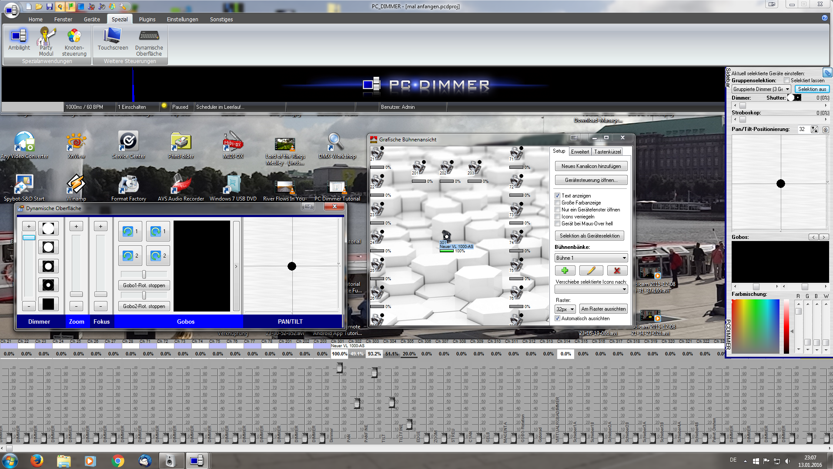The width and height of the screenshot is (833, 469).
Task: Open the Touchscreen control
Action: [113, 39]
